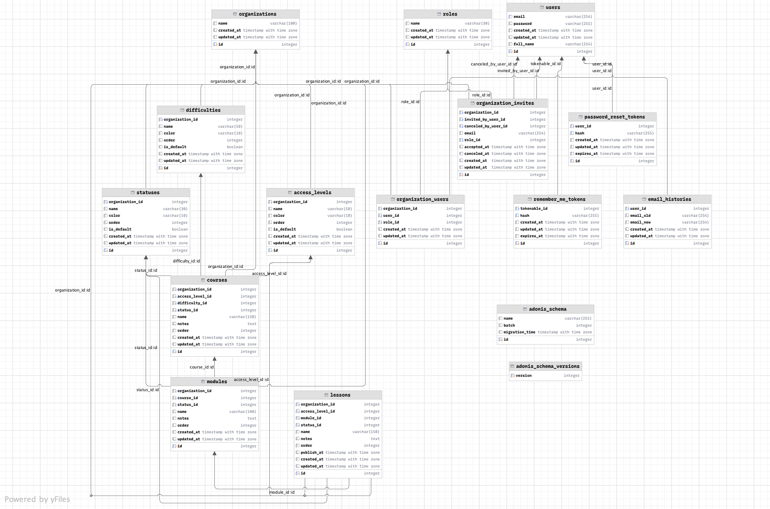Select course_id column in modules

tap(215, 398)
